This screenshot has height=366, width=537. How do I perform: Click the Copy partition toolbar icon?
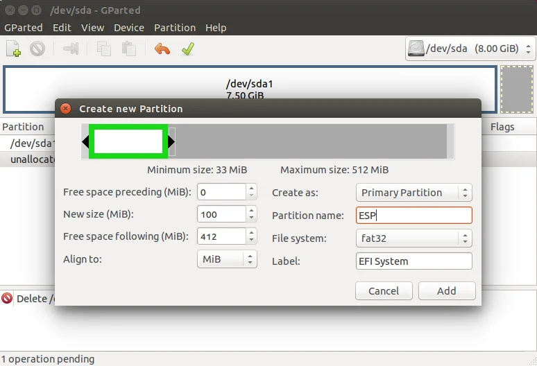tap(104, 49)
